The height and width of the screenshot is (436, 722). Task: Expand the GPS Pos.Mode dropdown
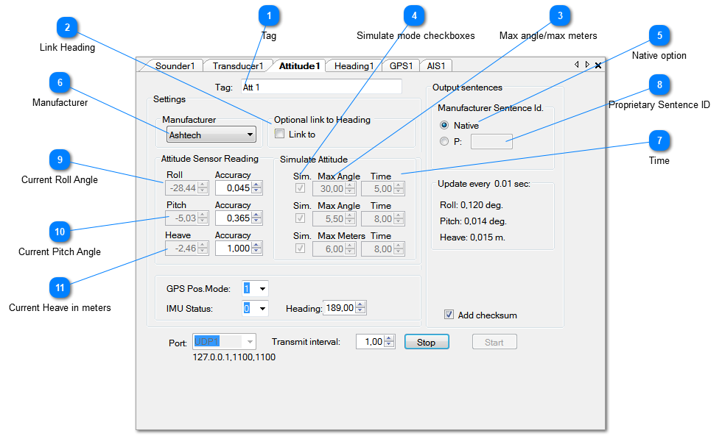[262, 289]
